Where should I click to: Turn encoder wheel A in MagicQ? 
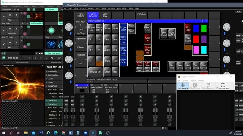69,27
